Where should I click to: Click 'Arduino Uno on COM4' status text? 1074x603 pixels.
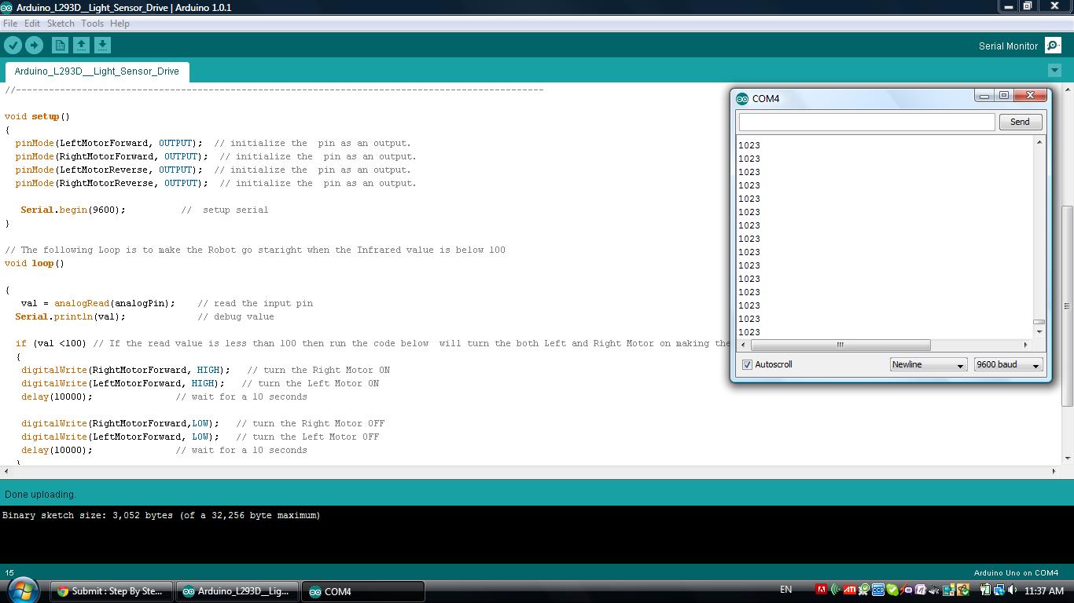coord(1016,572)
